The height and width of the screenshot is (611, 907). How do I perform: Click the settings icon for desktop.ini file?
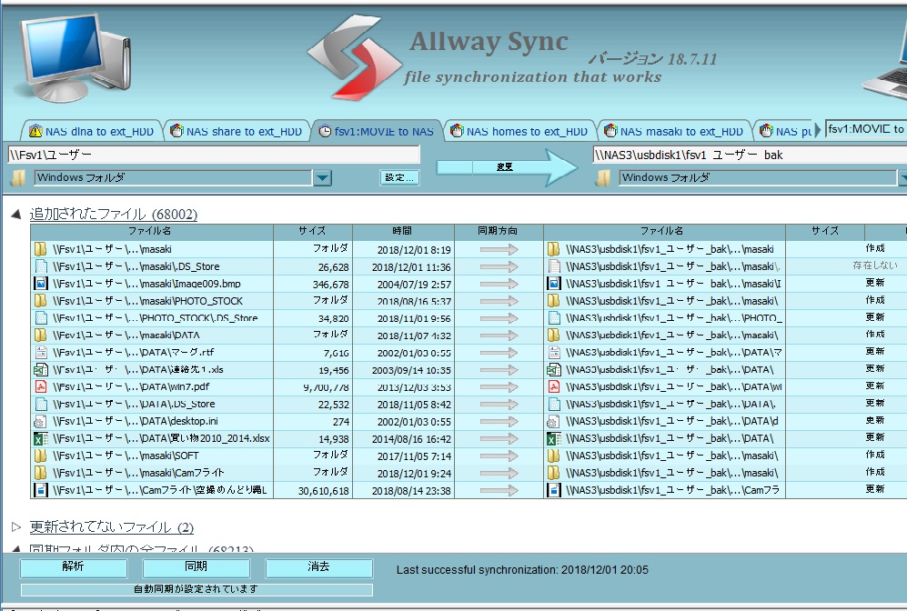41,421
